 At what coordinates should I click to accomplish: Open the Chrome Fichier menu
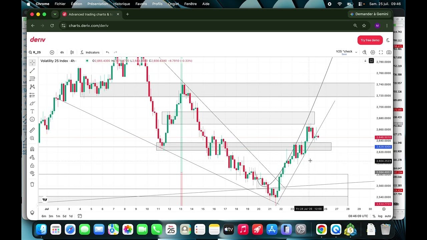60,4
